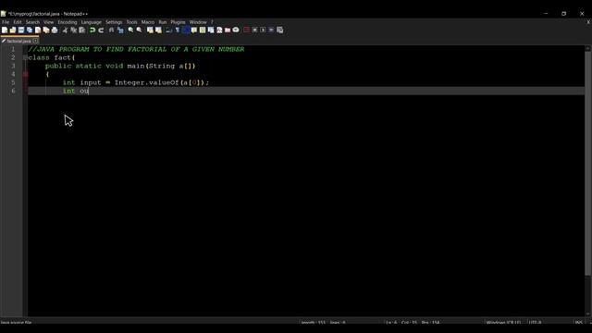Viewport: 592px width, 333px height.
Task: Create a new file from toolbar
Action: point(5,30)
